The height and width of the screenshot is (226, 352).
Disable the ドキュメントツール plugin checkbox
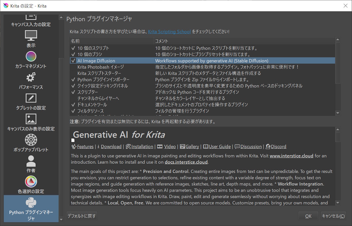(73, 105)
